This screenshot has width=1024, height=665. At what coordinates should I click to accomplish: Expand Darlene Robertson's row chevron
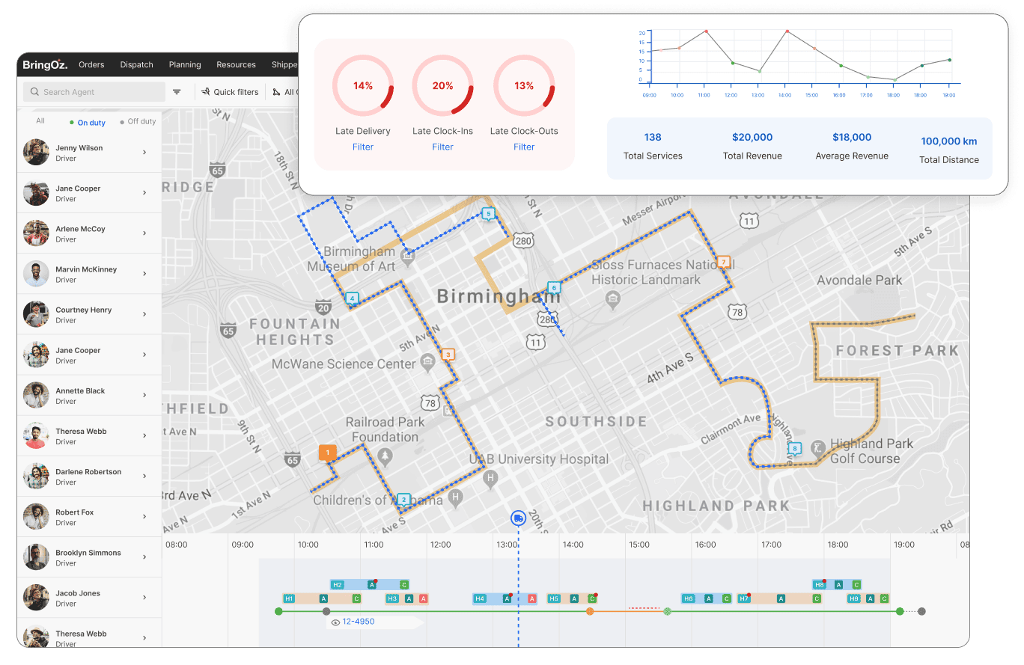coord(144,476)
